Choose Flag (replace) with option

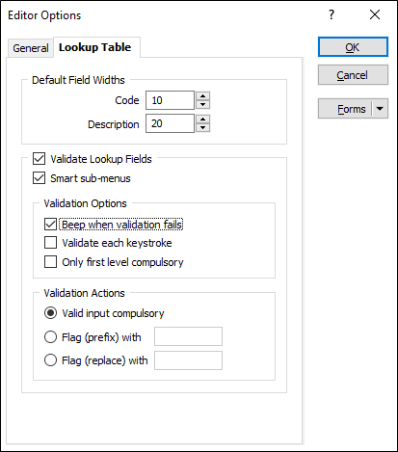[50, 360]
